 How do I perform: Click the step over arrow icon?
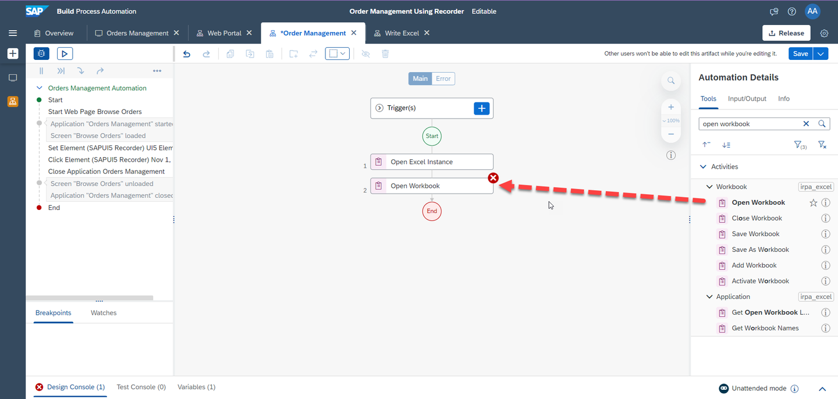100,71
